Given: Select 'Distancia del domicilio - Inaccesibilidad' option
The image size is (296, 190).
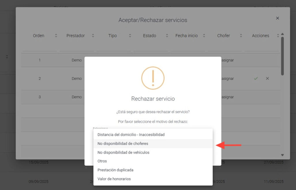Looking at the screenshot, I should 131,135.
